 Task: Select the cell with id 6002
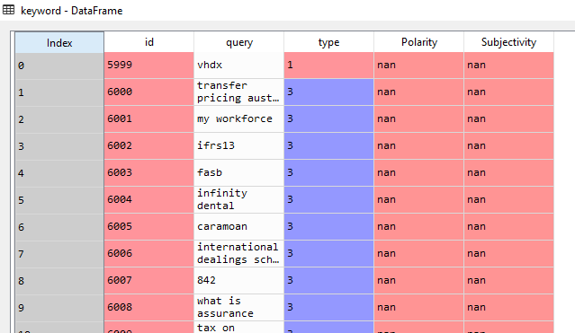[148, 146]
